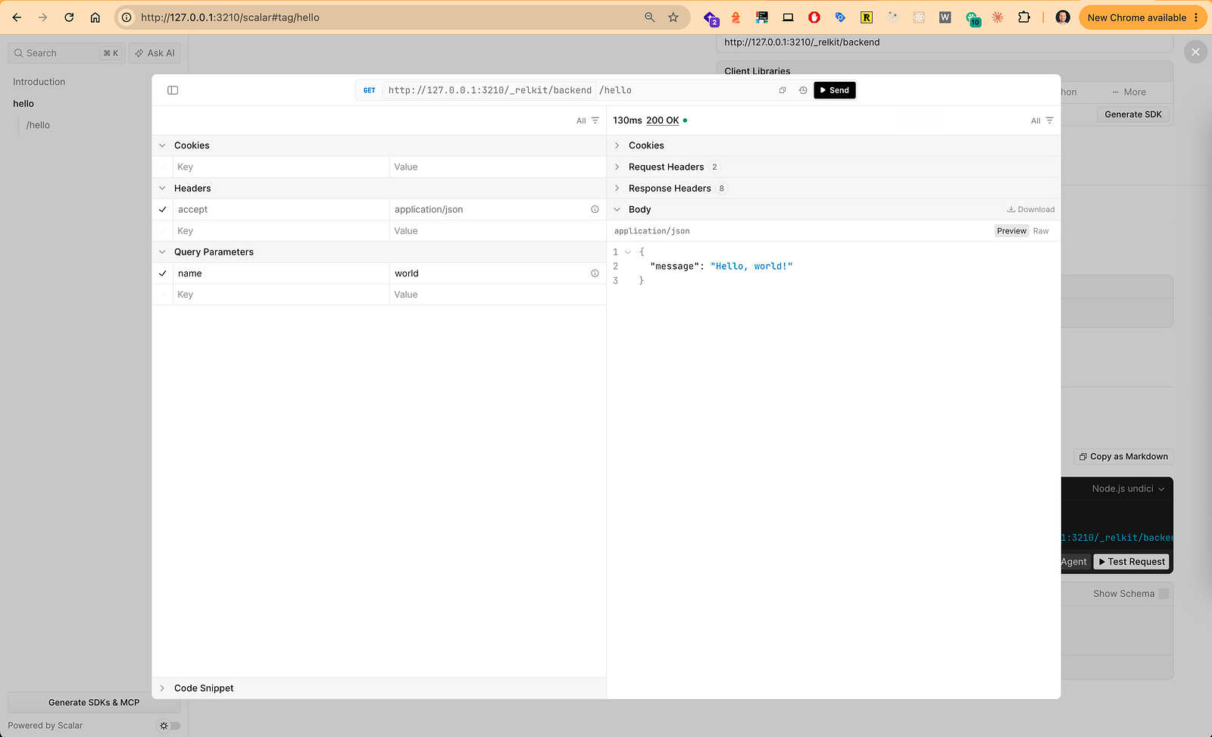1212x737 pixels.
Task: Select the hello tag in sidebar
Action: 23,104
